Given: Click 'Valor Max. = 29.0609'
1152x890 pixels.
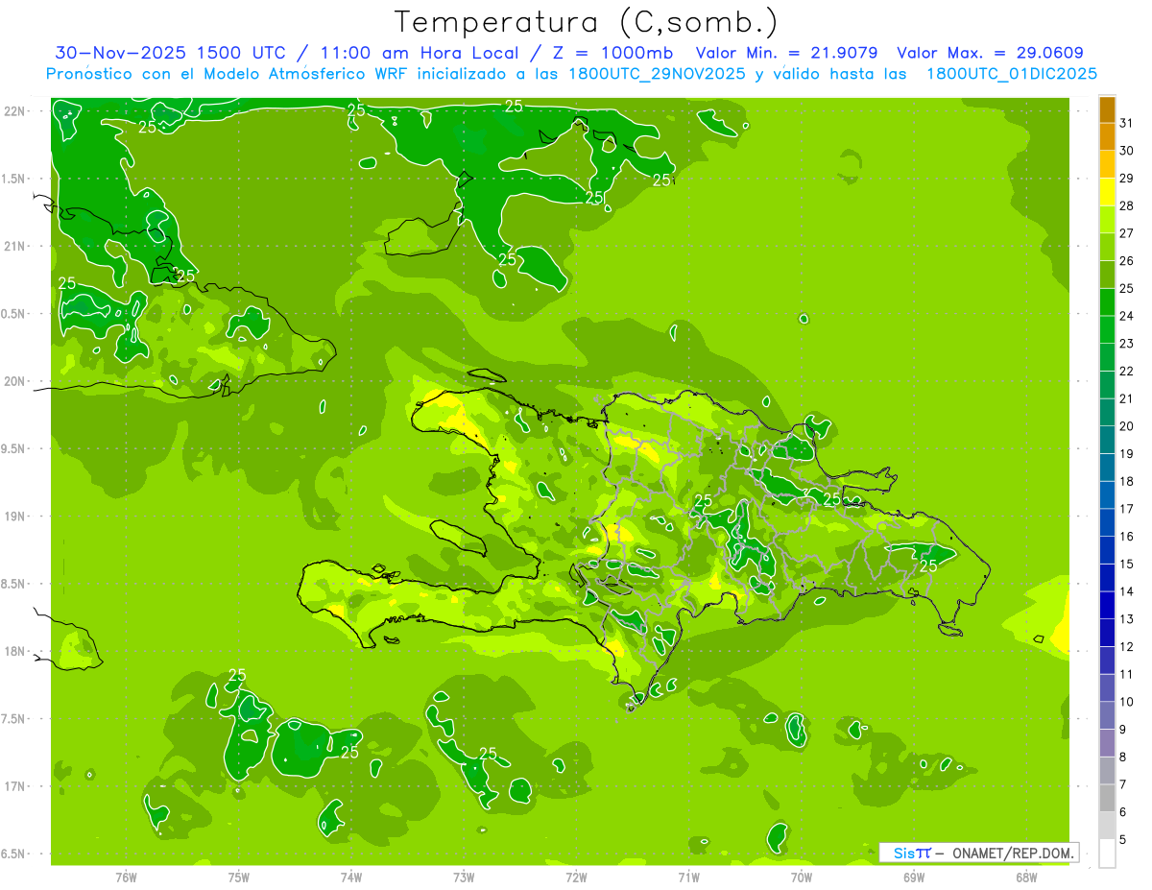Looking at the screenshot, I should [991, 52].
